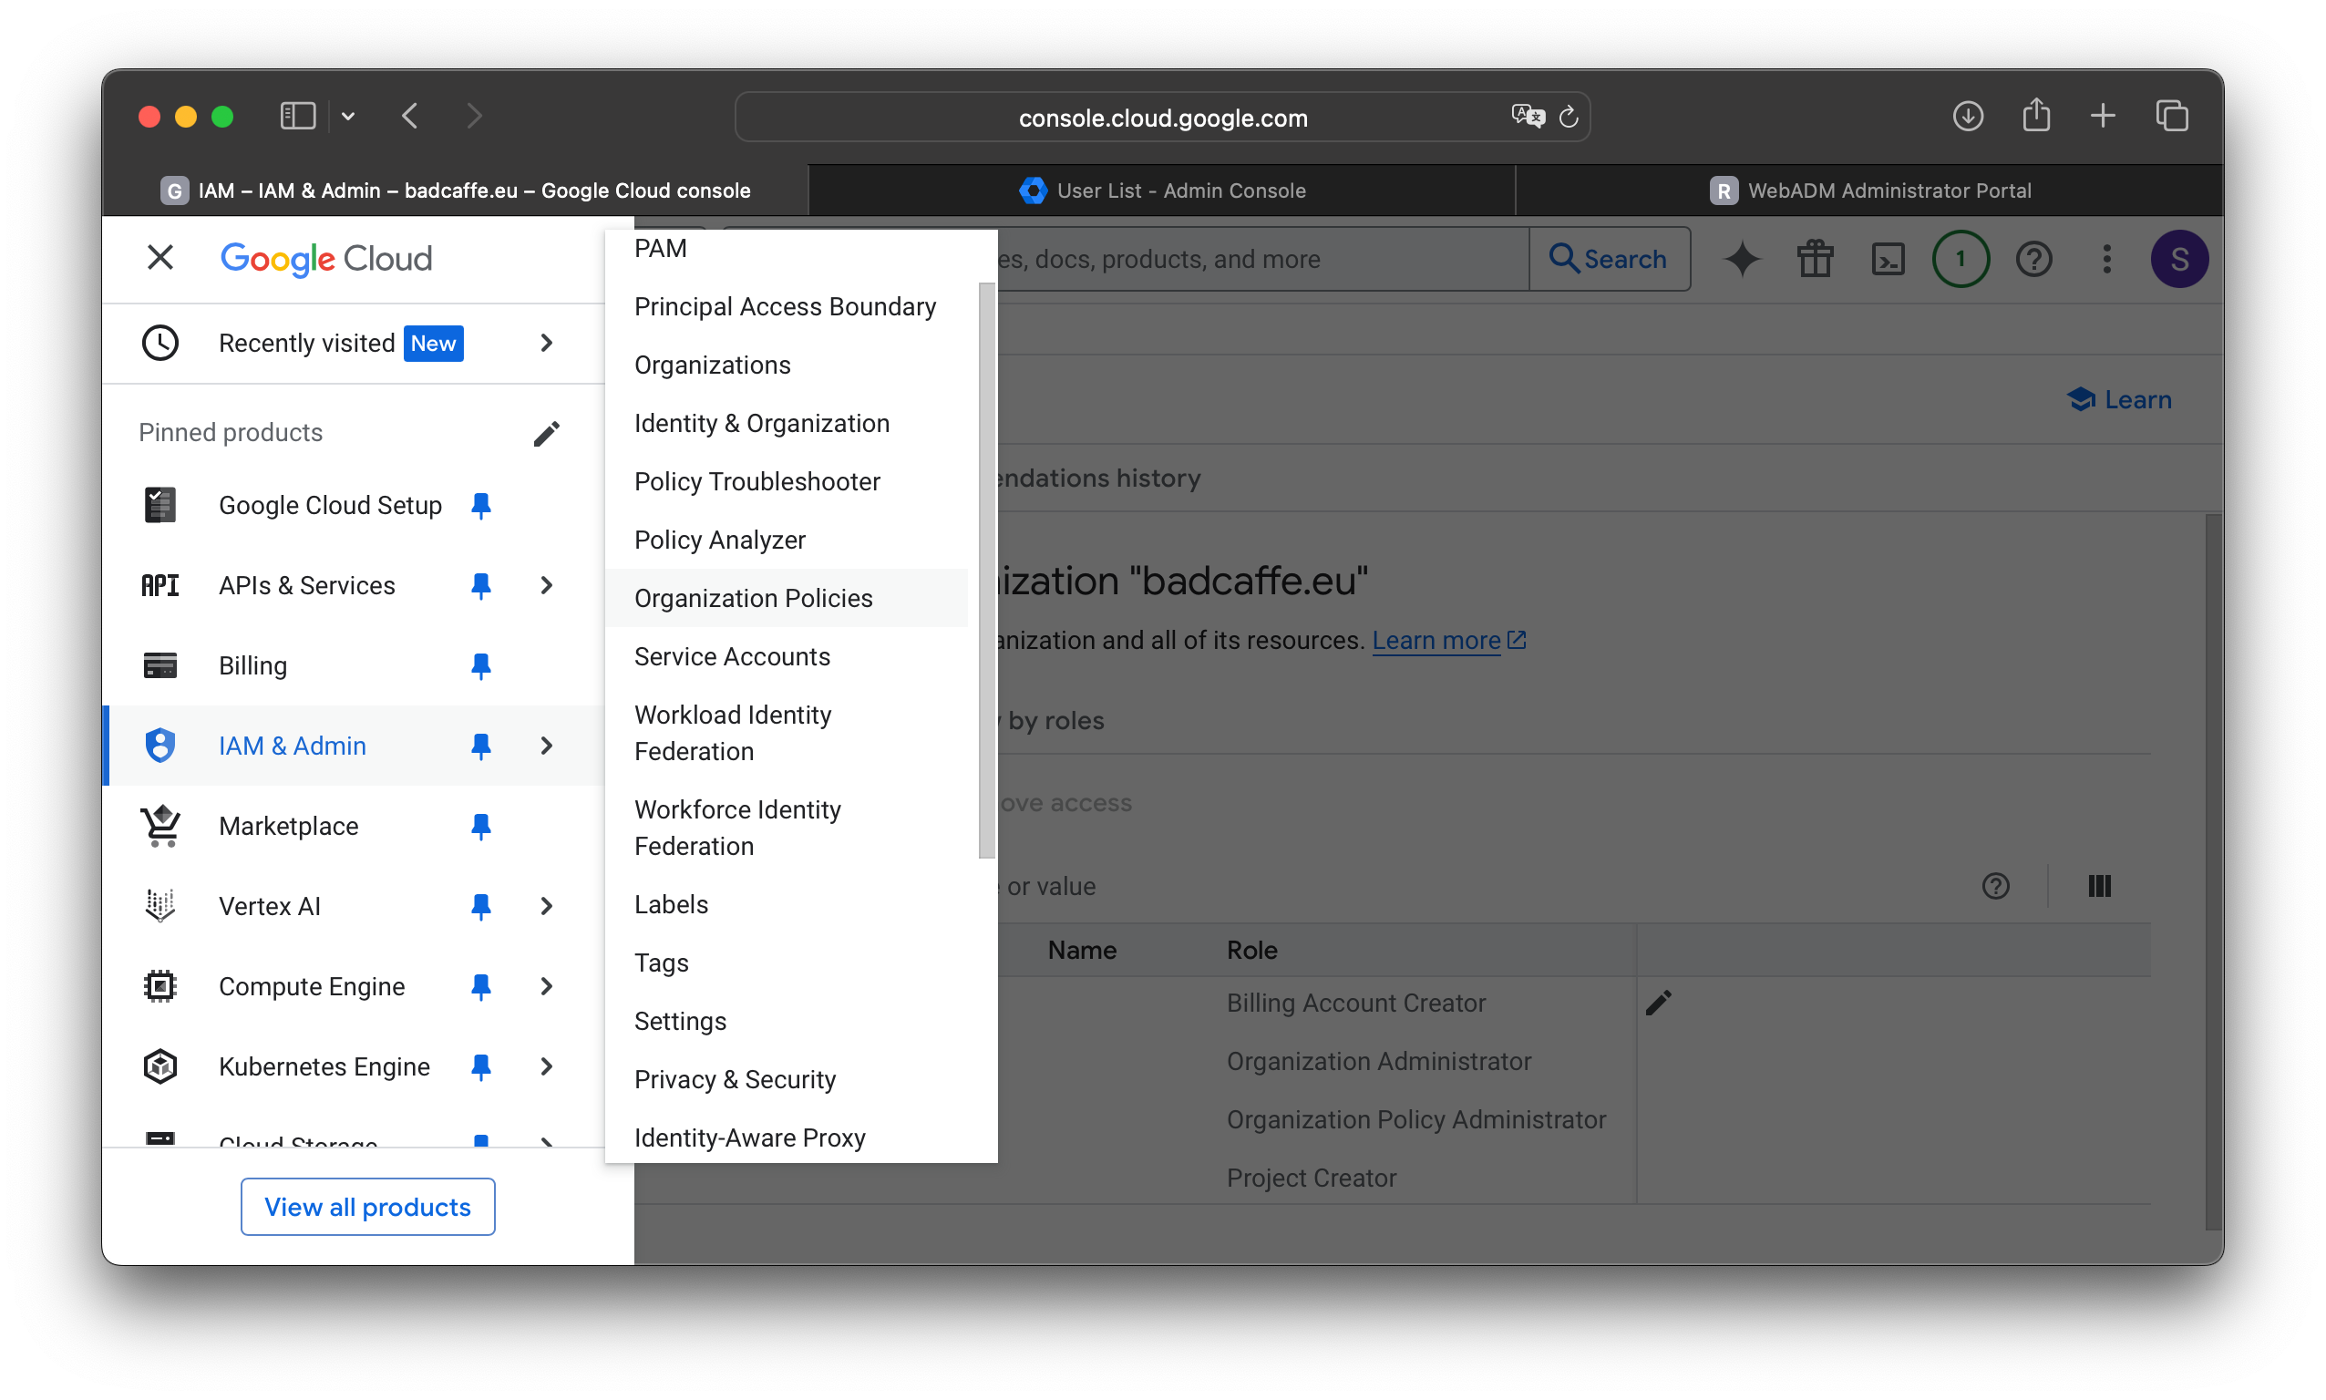
Task: Open Settings in the IAM submenu
Action: (x=787, y=1022)
